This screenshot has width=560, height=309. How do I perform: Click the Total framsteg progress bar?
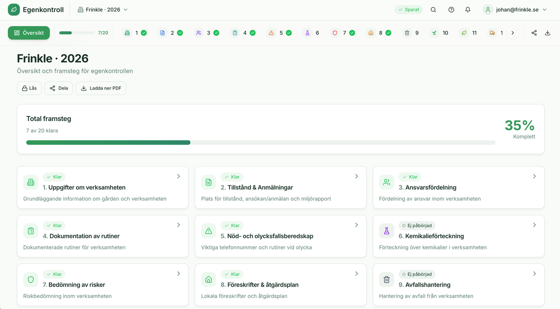[261, 143]
